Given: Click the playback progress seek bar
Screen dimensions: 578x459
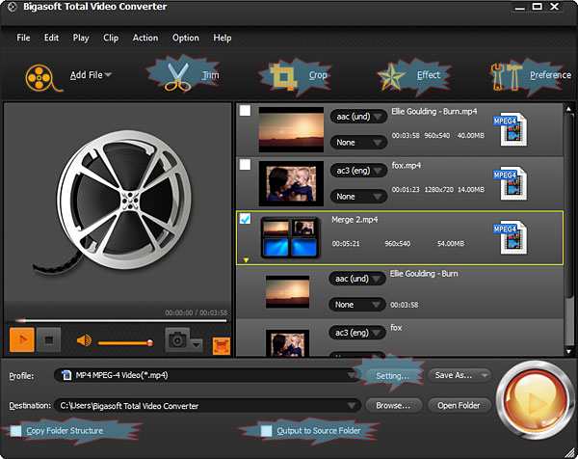Looking at the screenshot, I should [x=121, y=321].
